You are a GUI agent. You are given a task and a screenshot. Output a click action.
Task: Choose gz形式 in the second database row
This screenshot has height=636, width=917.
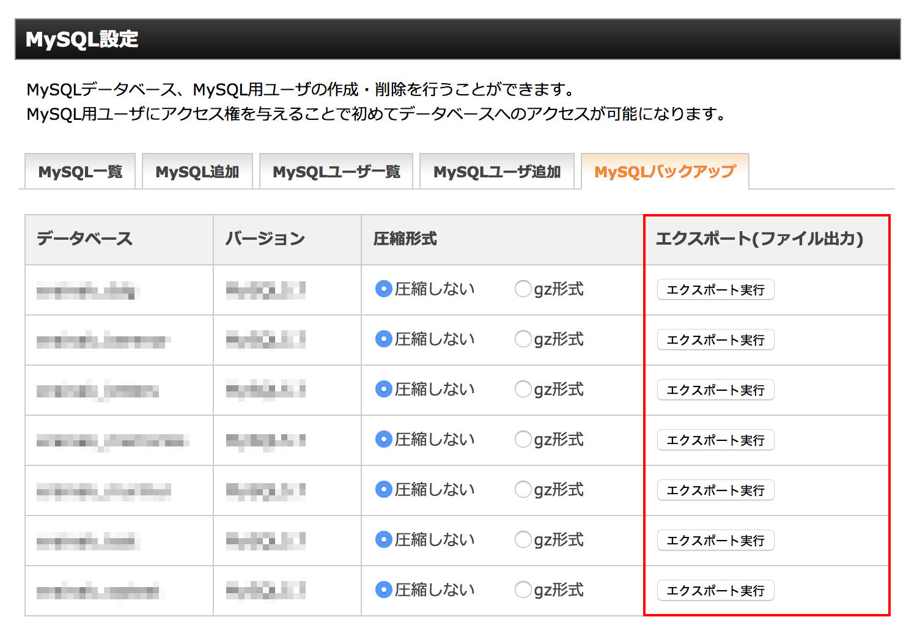pos(523,339)
